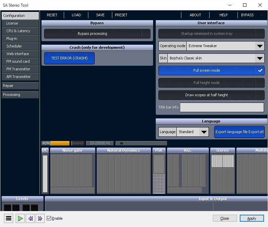Click the Stereo meter panel
The width and height of the screenshot is (268, 227).
[223, 171]
